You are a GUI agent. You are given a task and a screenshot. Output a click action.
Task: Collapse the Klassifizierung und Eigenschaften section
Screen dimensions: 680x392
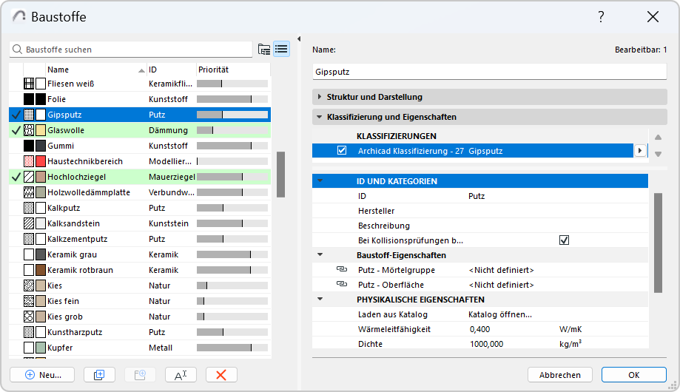(320, 117)
